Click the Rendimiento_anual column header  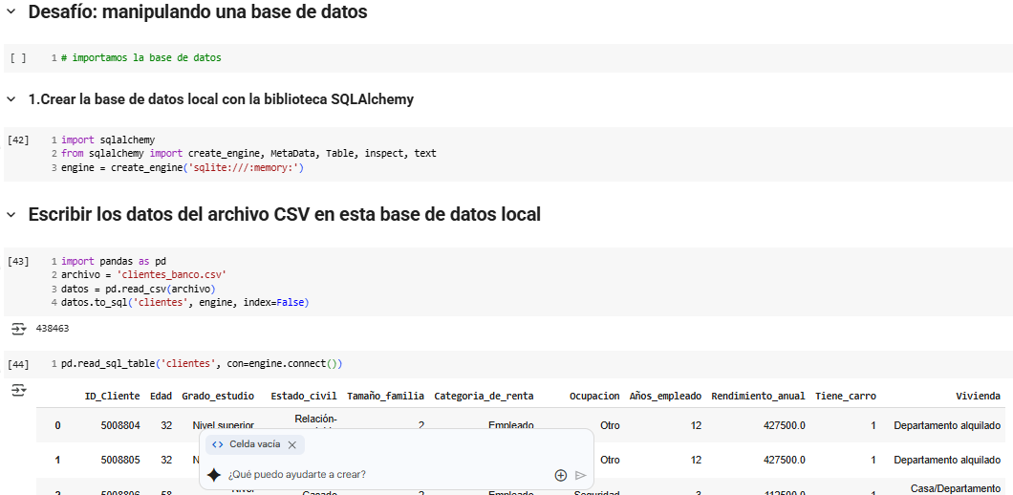(x=759, y=396)
